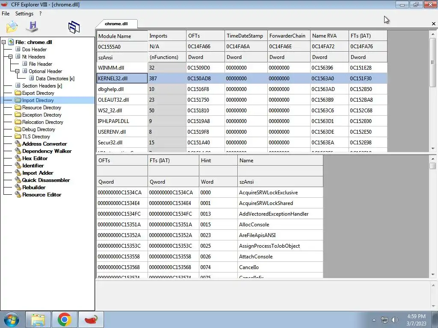Click the Module Name column header
Viewport: 438px width, 328px height.
[x=122, y=36]
